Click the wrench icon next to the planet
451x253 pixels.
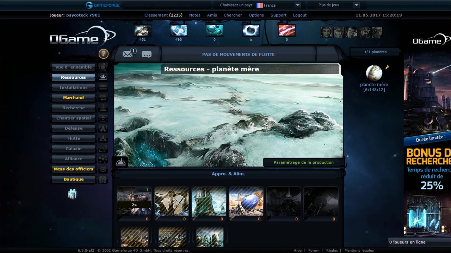tap(387, 67)
